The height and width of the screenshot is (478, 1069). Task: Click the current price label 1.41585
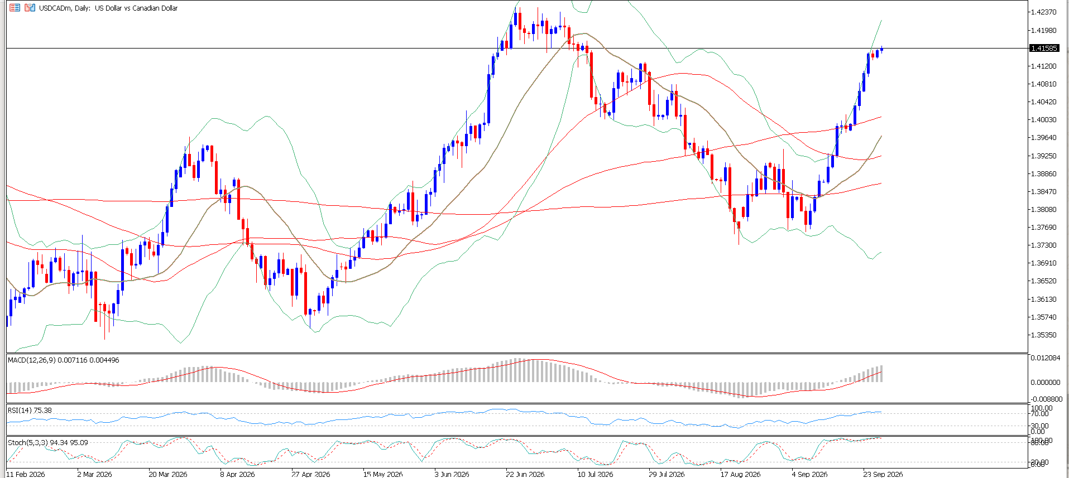point(1044,49)
